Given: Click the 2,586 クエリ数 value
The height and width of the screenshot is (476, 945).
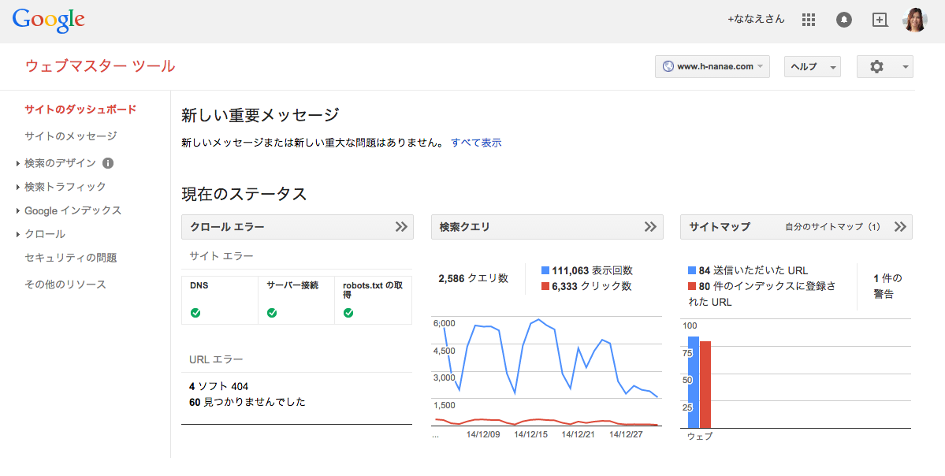Looking at the screenshot, I should pos(473,278).
